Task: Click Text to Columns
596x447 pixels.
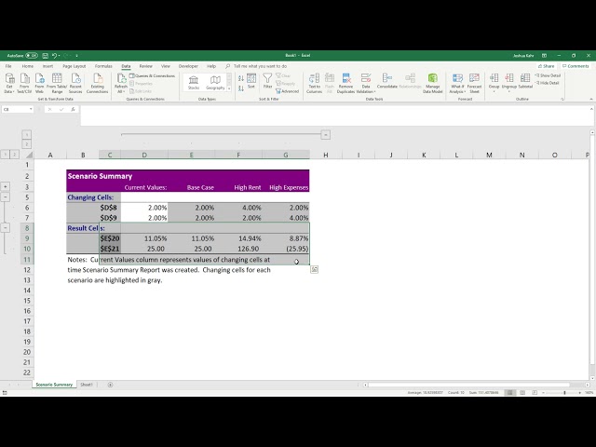Action: coord(315,83)
